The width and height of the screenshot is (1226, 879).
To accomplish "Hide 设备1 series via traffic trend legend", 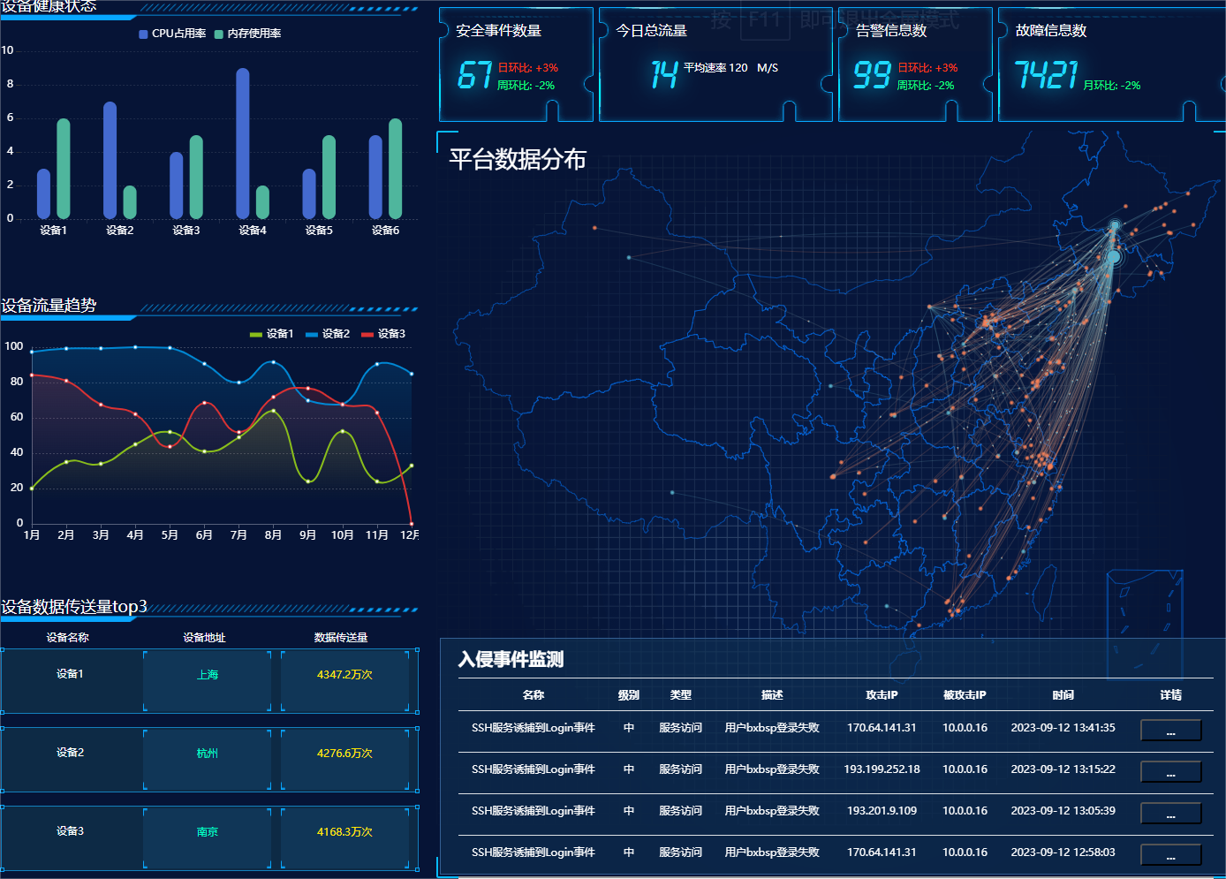I will click(x=271, y=334).
